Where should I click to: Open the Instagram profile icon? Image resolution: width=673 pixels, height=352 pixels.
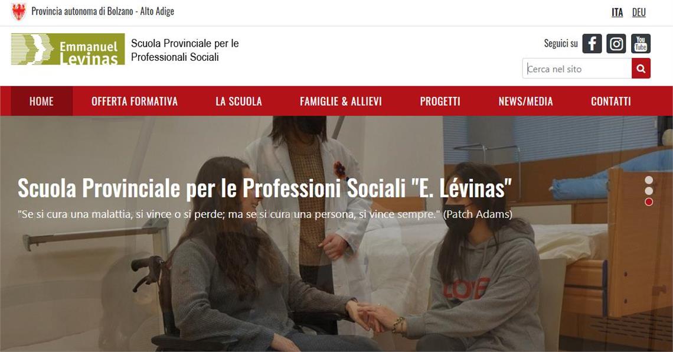[x=616, y=43]
